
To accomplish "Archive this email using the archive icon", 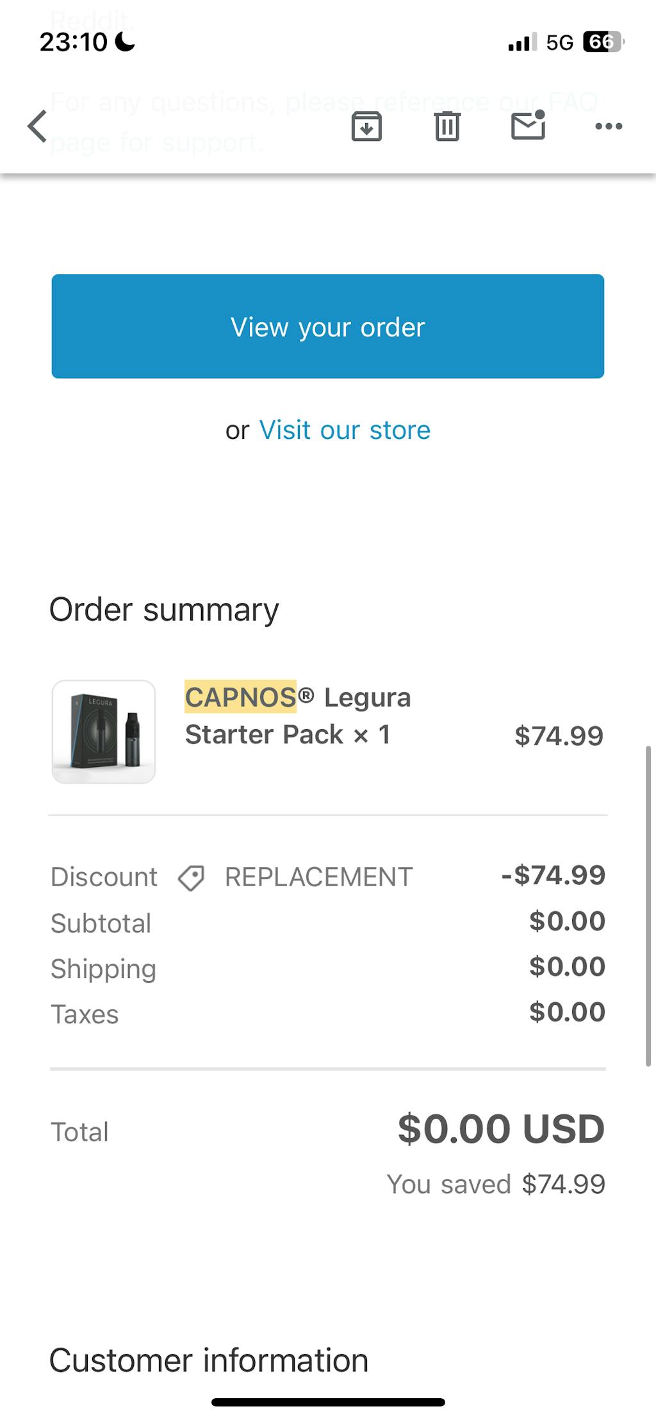I will click(366, 126).
